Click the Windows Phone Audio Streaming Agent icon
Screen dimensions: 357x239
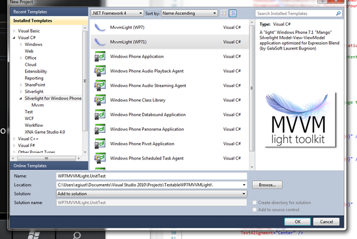tap(100, 85)
